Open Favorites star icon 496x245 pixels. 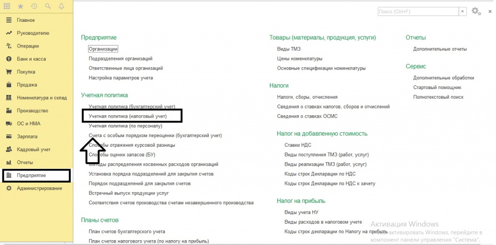pos(20,7)
